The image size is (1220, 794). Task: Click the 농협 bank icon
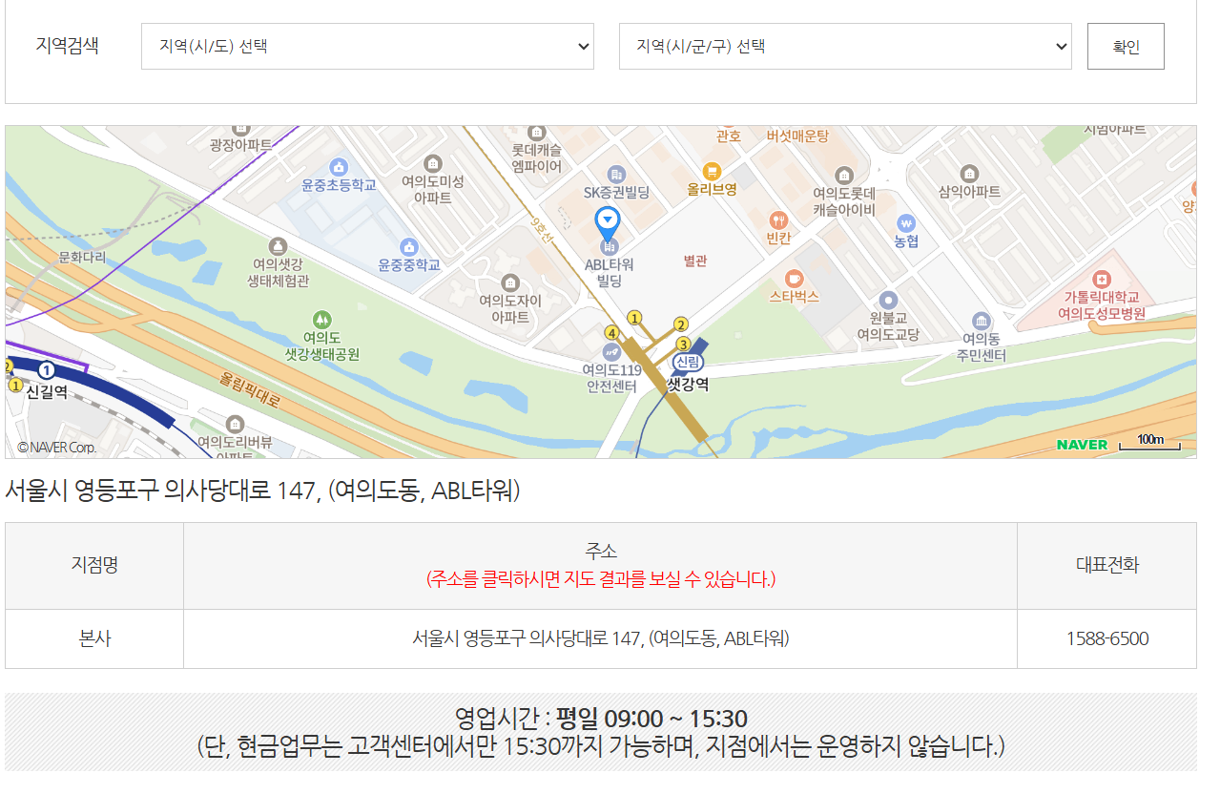(905, 223)
